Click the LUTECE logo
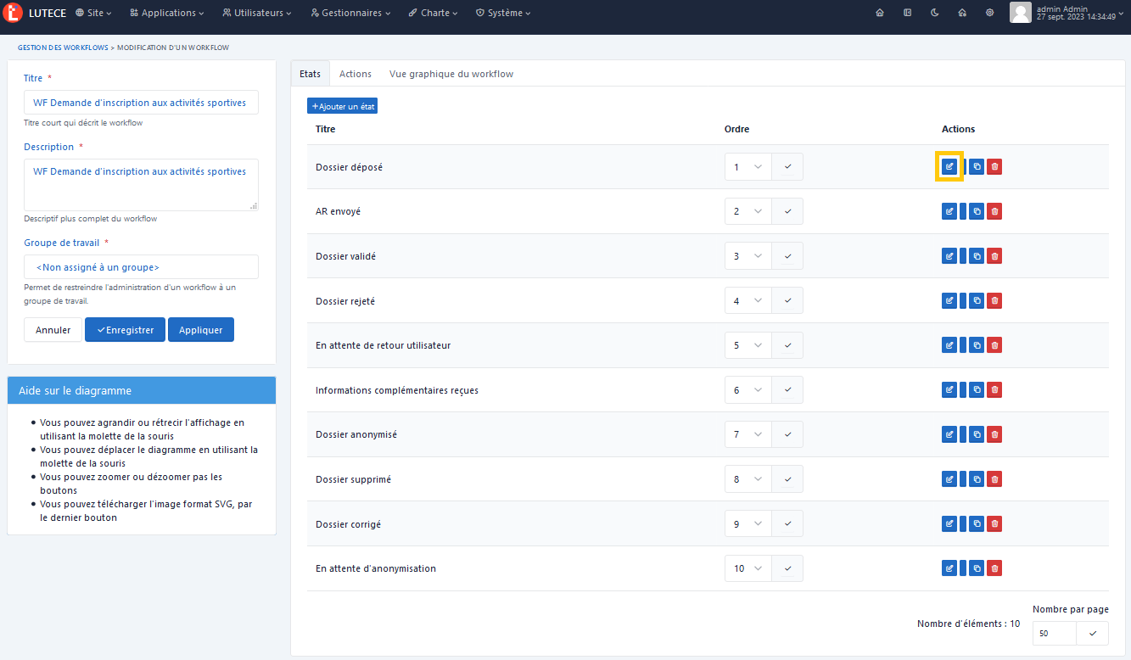This screenshot has width=1131, height=660. [35, 13]
